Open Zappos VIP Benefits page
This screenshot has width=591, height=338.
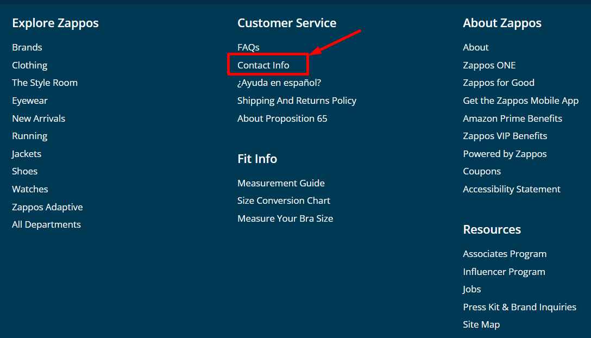pos(505,136)
